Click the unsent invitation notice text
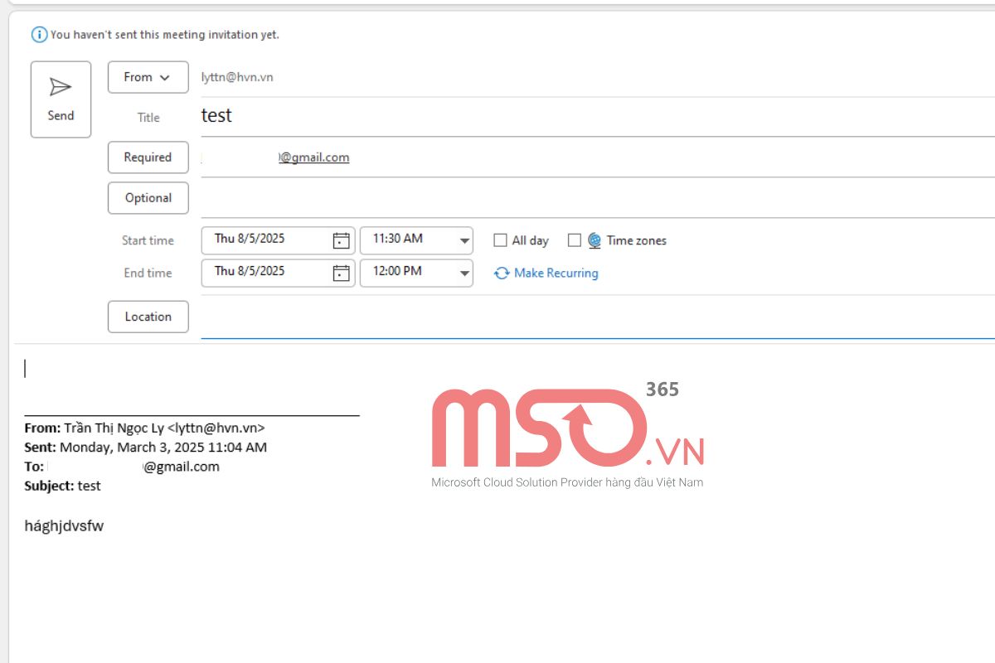The height and width of the screenshot is (663, 995). pyautogui.click(x=165, y=35)
